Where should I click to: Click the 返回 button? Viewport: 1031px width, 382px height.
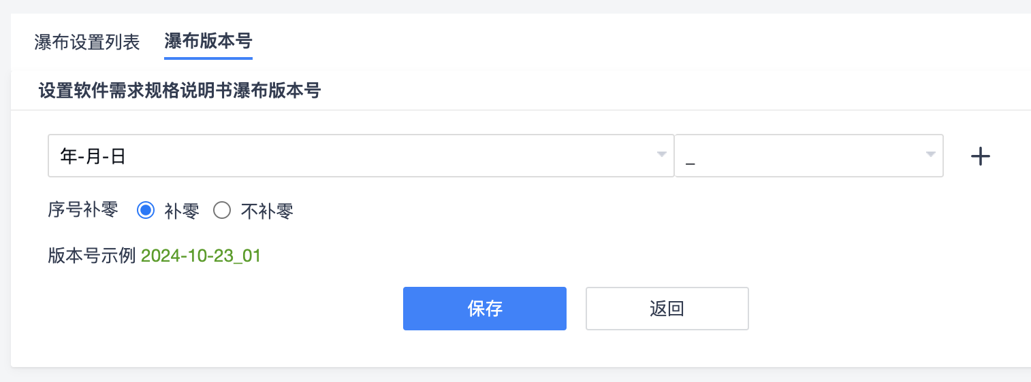(667, 309)
